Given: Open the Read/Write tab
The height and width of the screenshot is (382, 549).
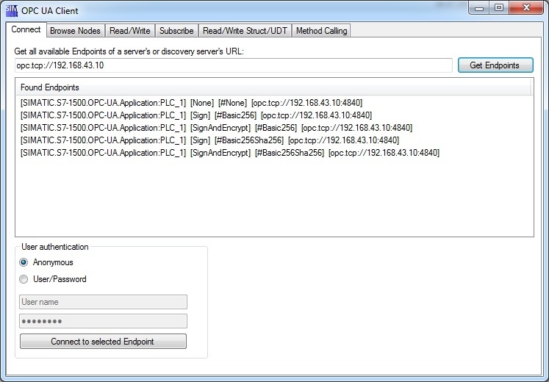Looking at the screenshot, I should click(x=130, y=31).
